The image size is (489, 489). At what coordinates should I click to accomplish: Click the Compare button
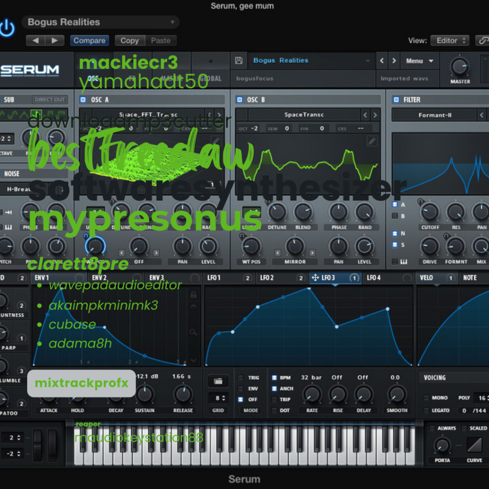pyautogui.click(x=89, y=41)
